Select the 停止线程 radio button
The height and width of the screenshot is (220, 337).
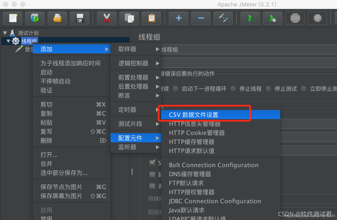pos(233,89)
